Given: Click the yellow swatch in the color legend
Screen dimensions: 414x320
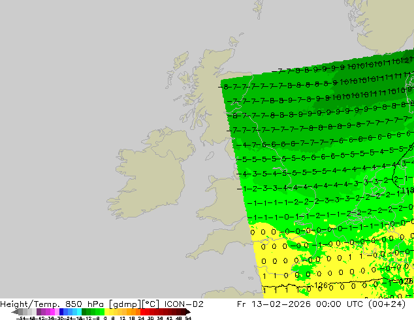Looking at the screenshot, I should pyautogui.click(x=106, y=312).
